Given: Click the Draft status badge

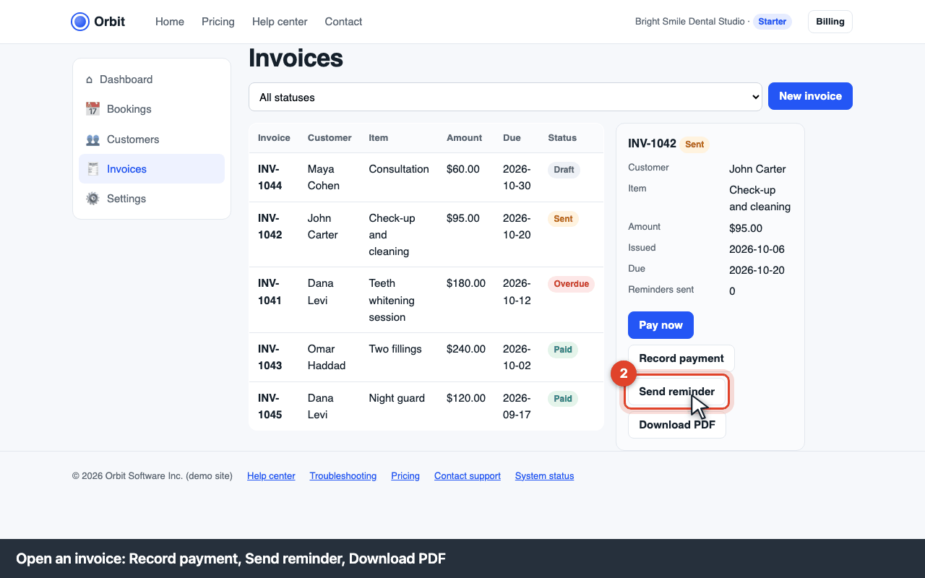Looking at the screenshot, I should [564, 170].
